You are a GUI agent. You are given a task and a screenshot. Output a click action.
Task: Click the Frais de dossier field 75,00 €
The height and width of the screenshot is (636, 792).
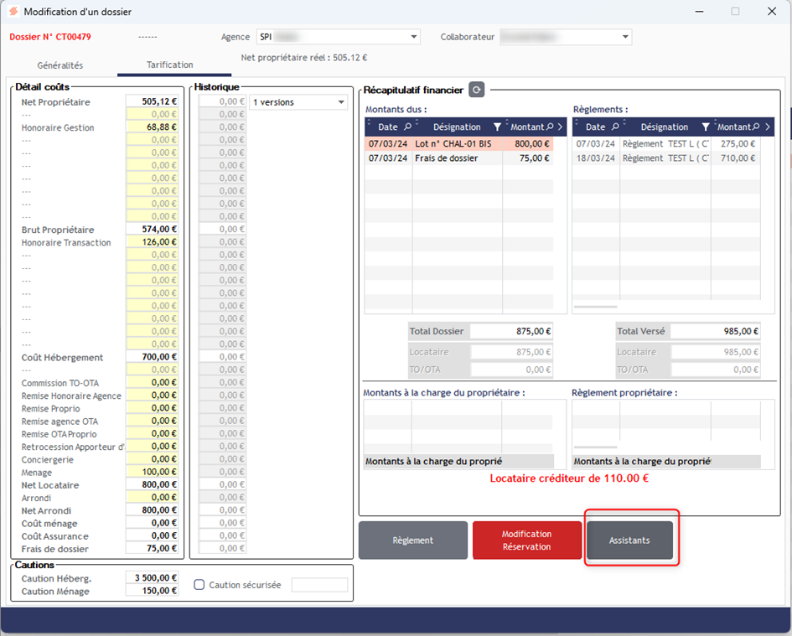tap(152, 548)
